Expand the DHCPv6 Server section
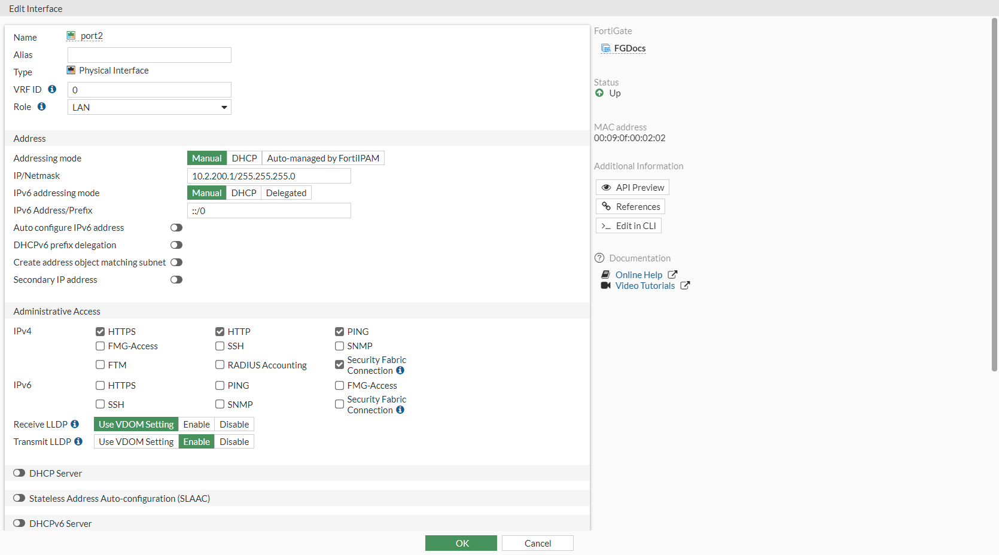 coord(19,523)
